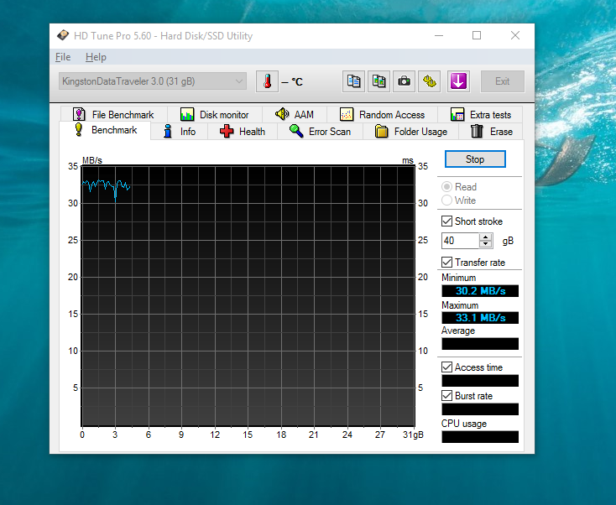
Task: Click the copy text to clipboard icon
Action: [x=354, y=81]
